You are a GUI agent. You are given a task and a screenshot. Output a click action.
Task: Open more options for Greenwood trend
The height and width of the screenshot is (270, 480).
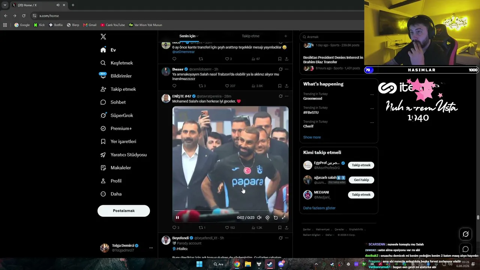coord(372,94)
